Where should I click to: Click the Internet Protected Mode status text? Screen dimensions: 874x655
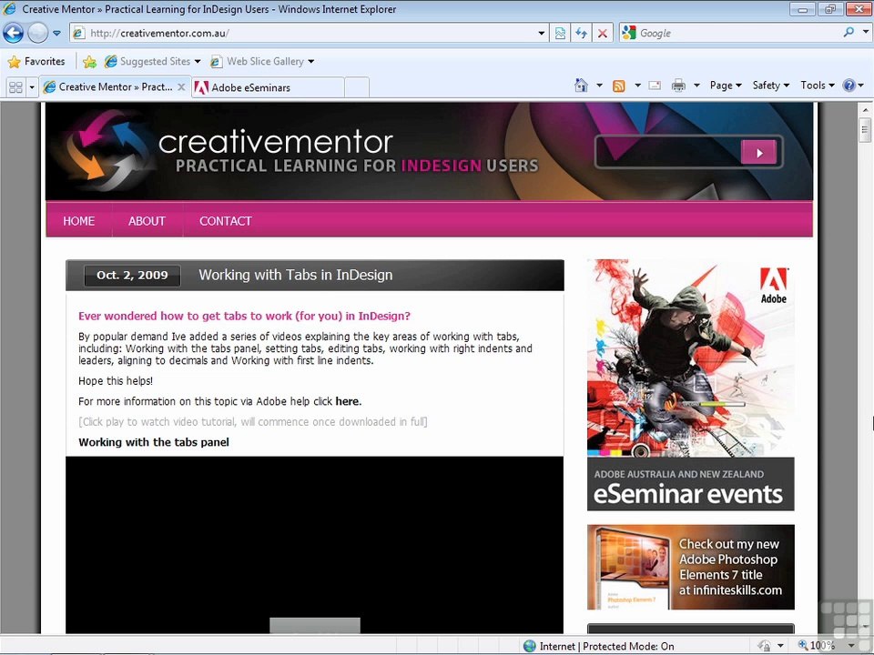pyautogui.click(x=607, y=646)
